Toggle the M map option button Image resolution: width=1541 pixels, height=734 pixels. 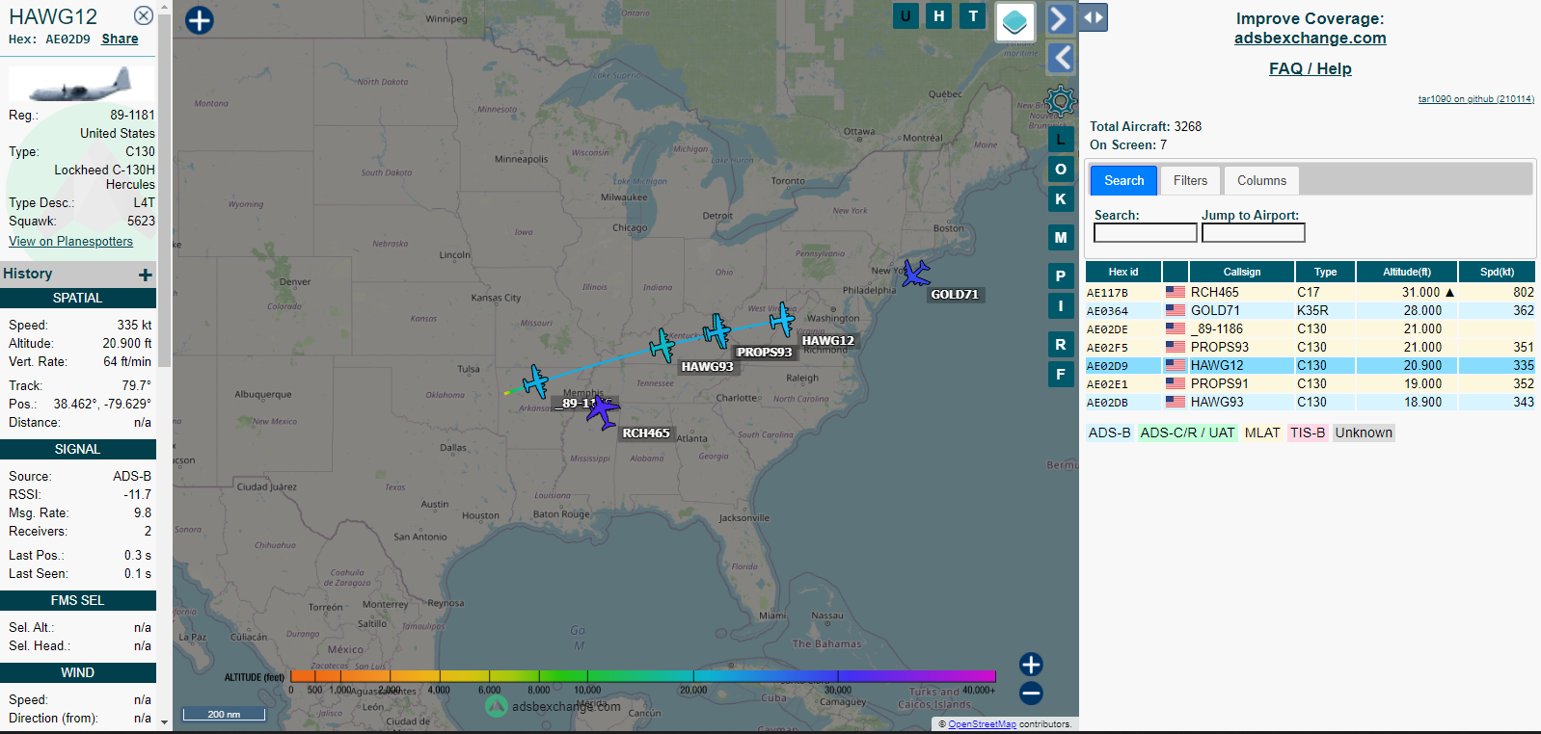pyautogui.click(x=1061, y=237)
